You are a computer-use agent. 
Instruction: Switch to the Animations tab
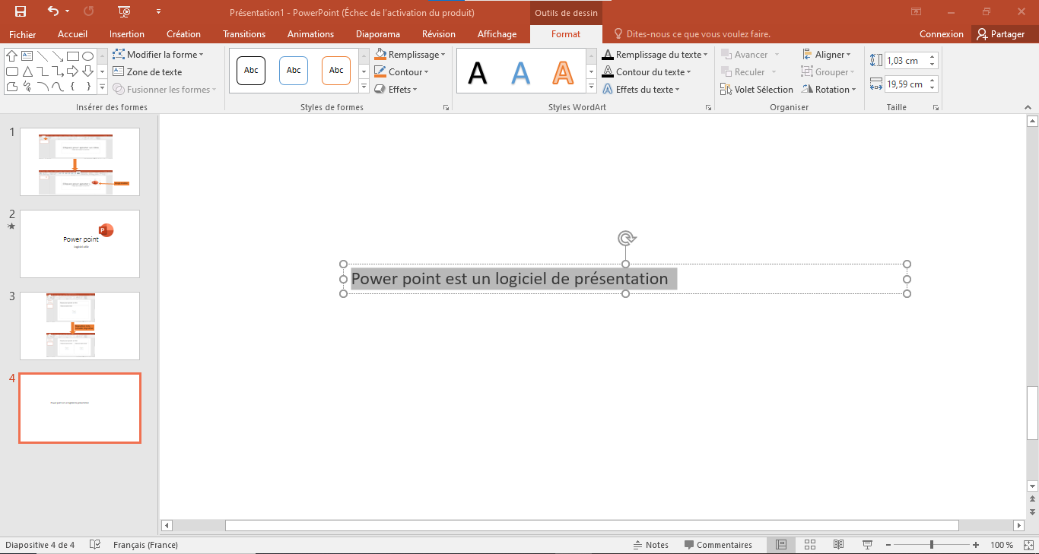tap(310, 34)
